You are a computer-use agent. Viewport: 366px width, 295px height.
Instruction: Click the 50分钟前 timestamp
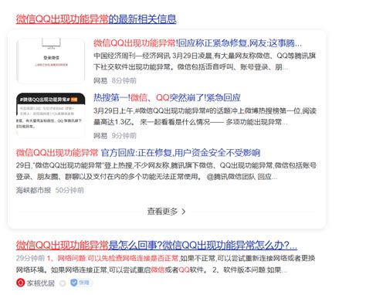click(69, 190)
